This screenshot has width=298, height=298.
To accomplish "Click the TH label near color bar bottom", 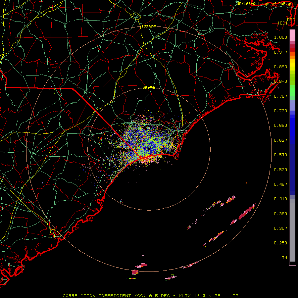I will pos(284,258).
